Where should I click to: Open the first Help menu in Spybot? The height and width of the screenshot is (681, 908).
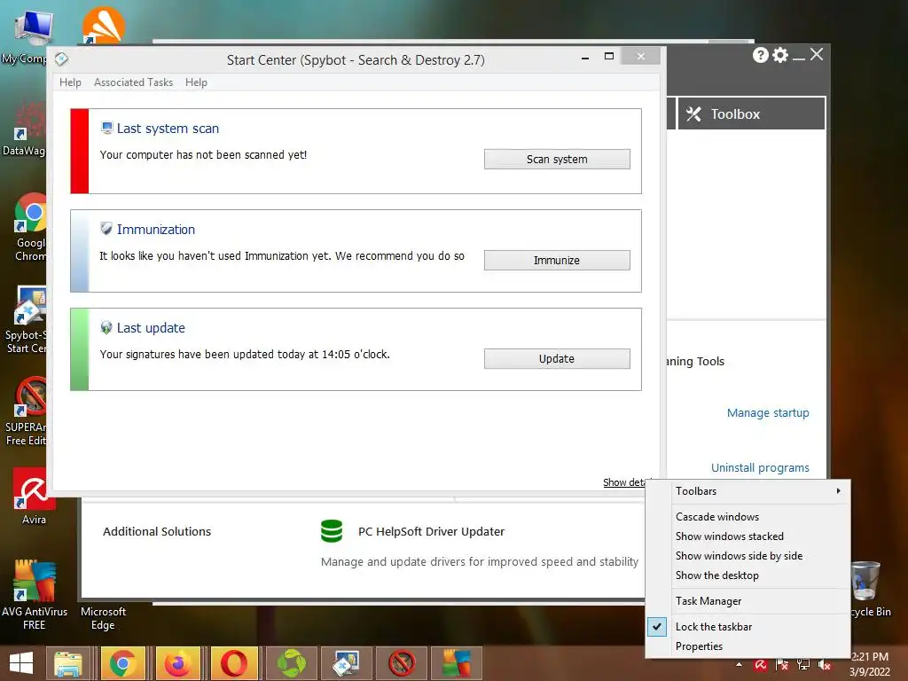[x=70, y=82]
